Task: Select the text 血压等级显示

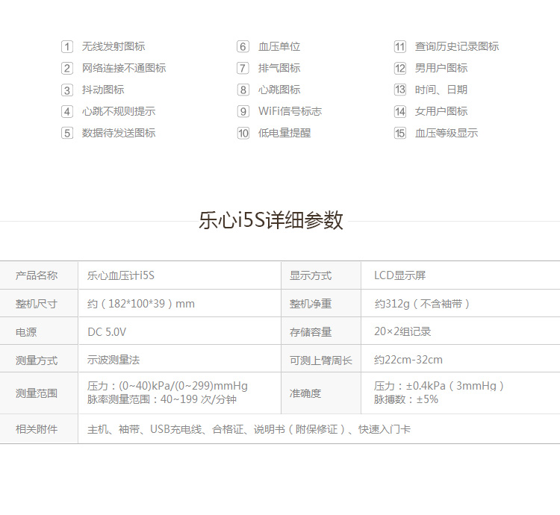Action: tap(447, 133)
